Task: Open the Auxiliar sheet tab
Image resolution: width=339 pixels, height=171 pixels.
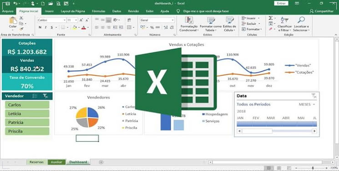Action: point(56,162)
